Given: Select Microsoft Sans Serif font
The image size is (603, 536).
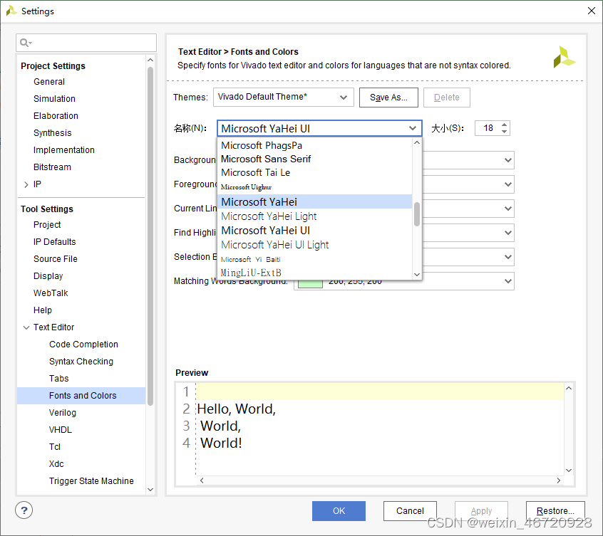Looking at the screenshot, I should (x=315, y=159).
